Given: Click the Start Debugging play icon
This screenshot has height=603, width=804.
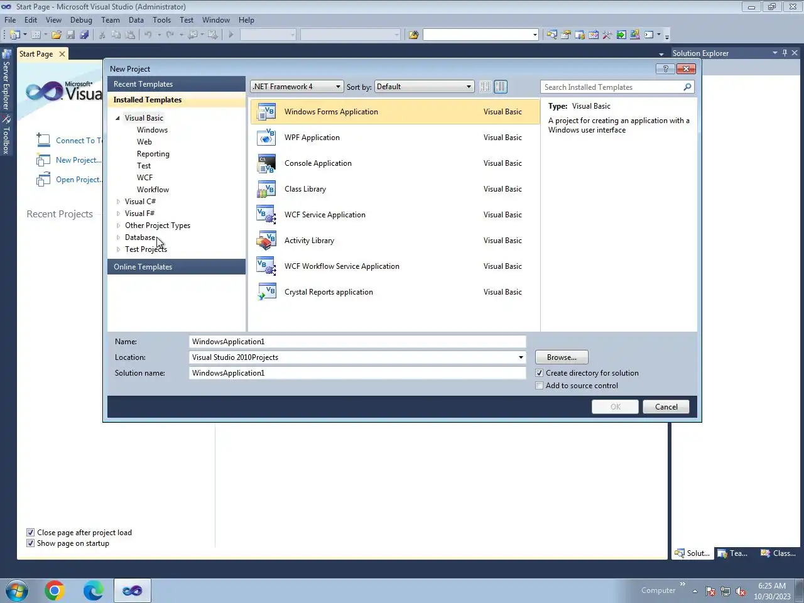Looking at the screenshot, I should tap(231, 35).
